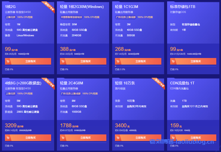This screenshot has height=152, width=221.
Task: Click the 已抢 2.3% progress bar
Action: (x=138, y=66)
